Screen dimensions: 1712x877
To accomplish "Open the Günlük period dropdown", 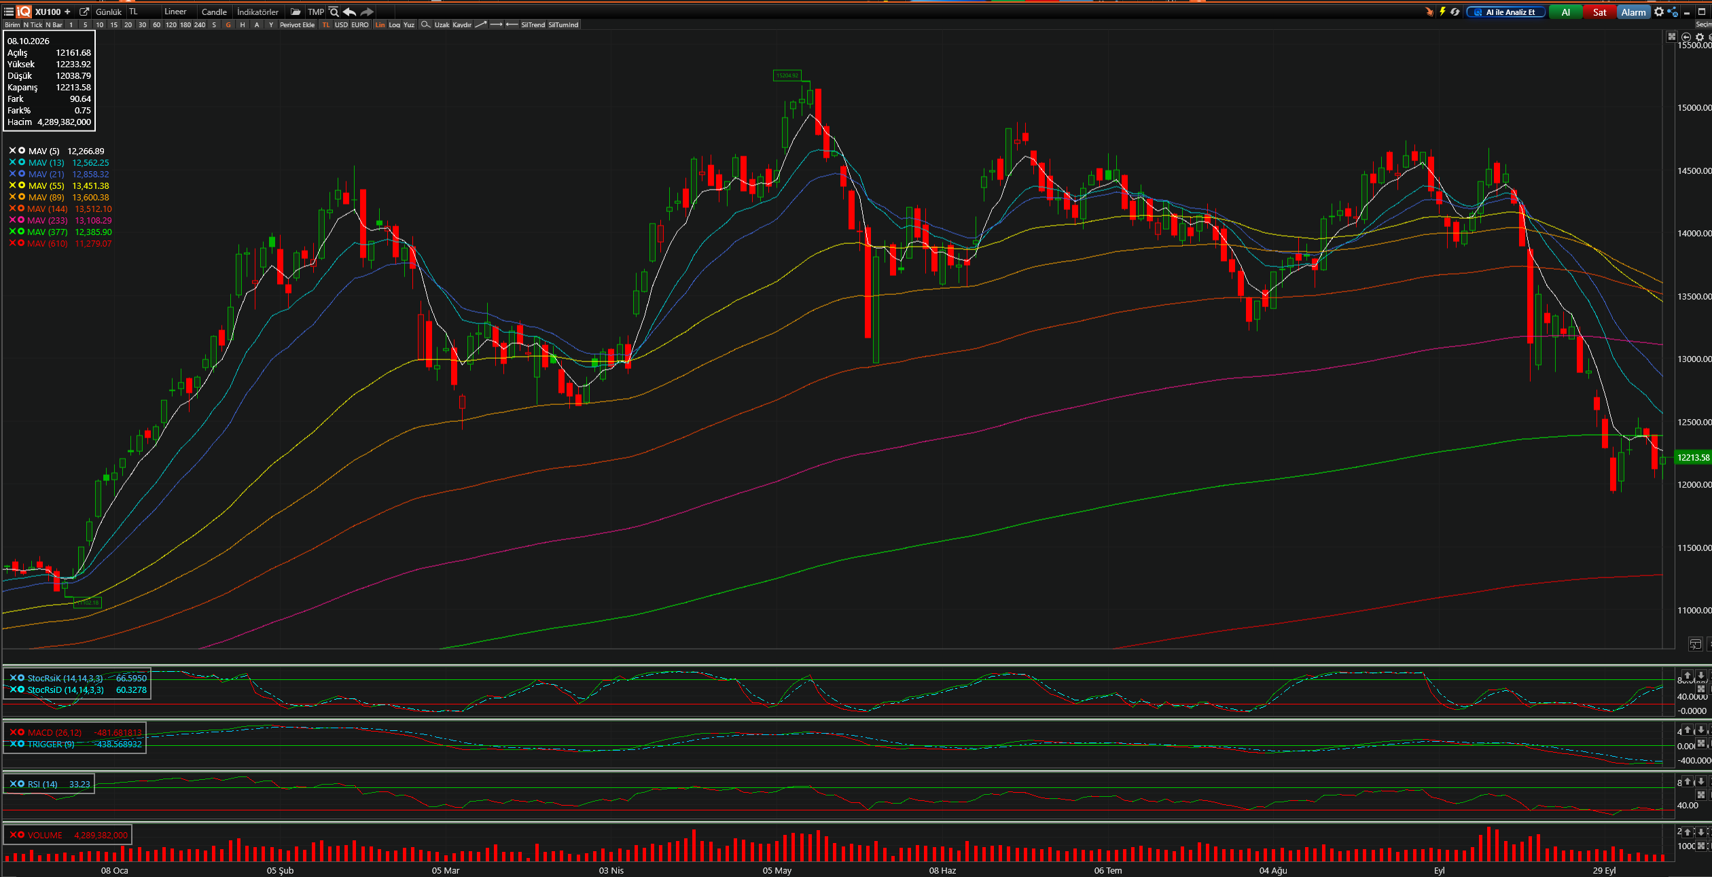I will tap(108, 12).
